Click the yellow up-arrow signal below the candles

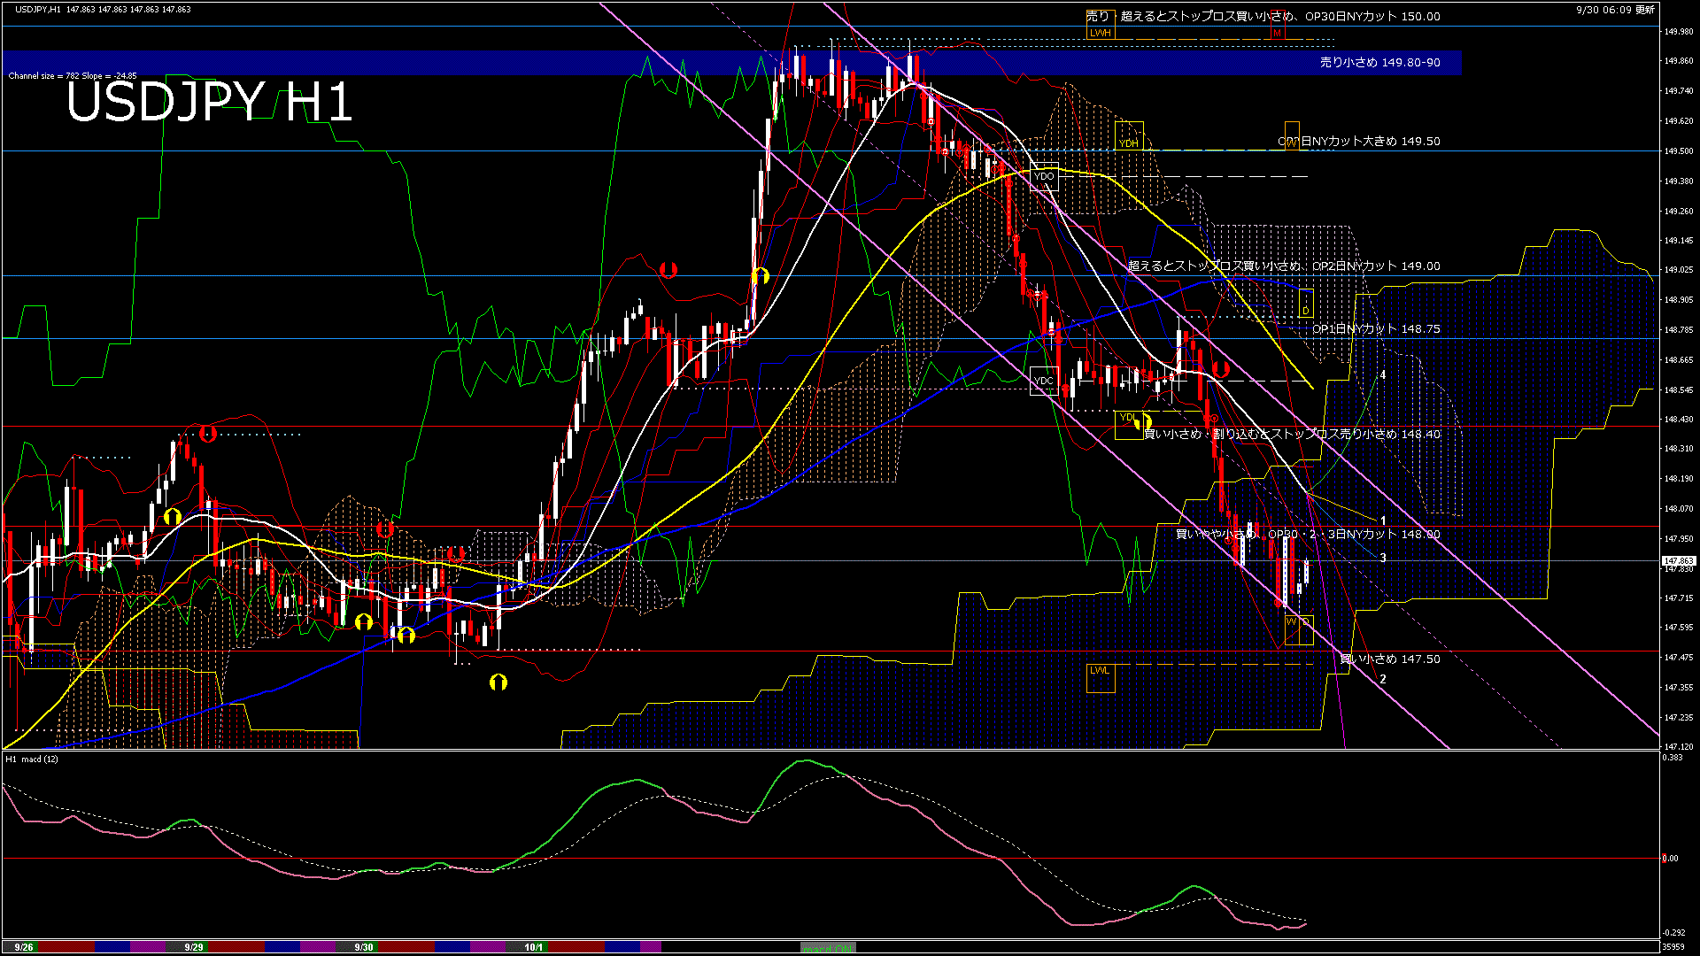tap(498, 682)
